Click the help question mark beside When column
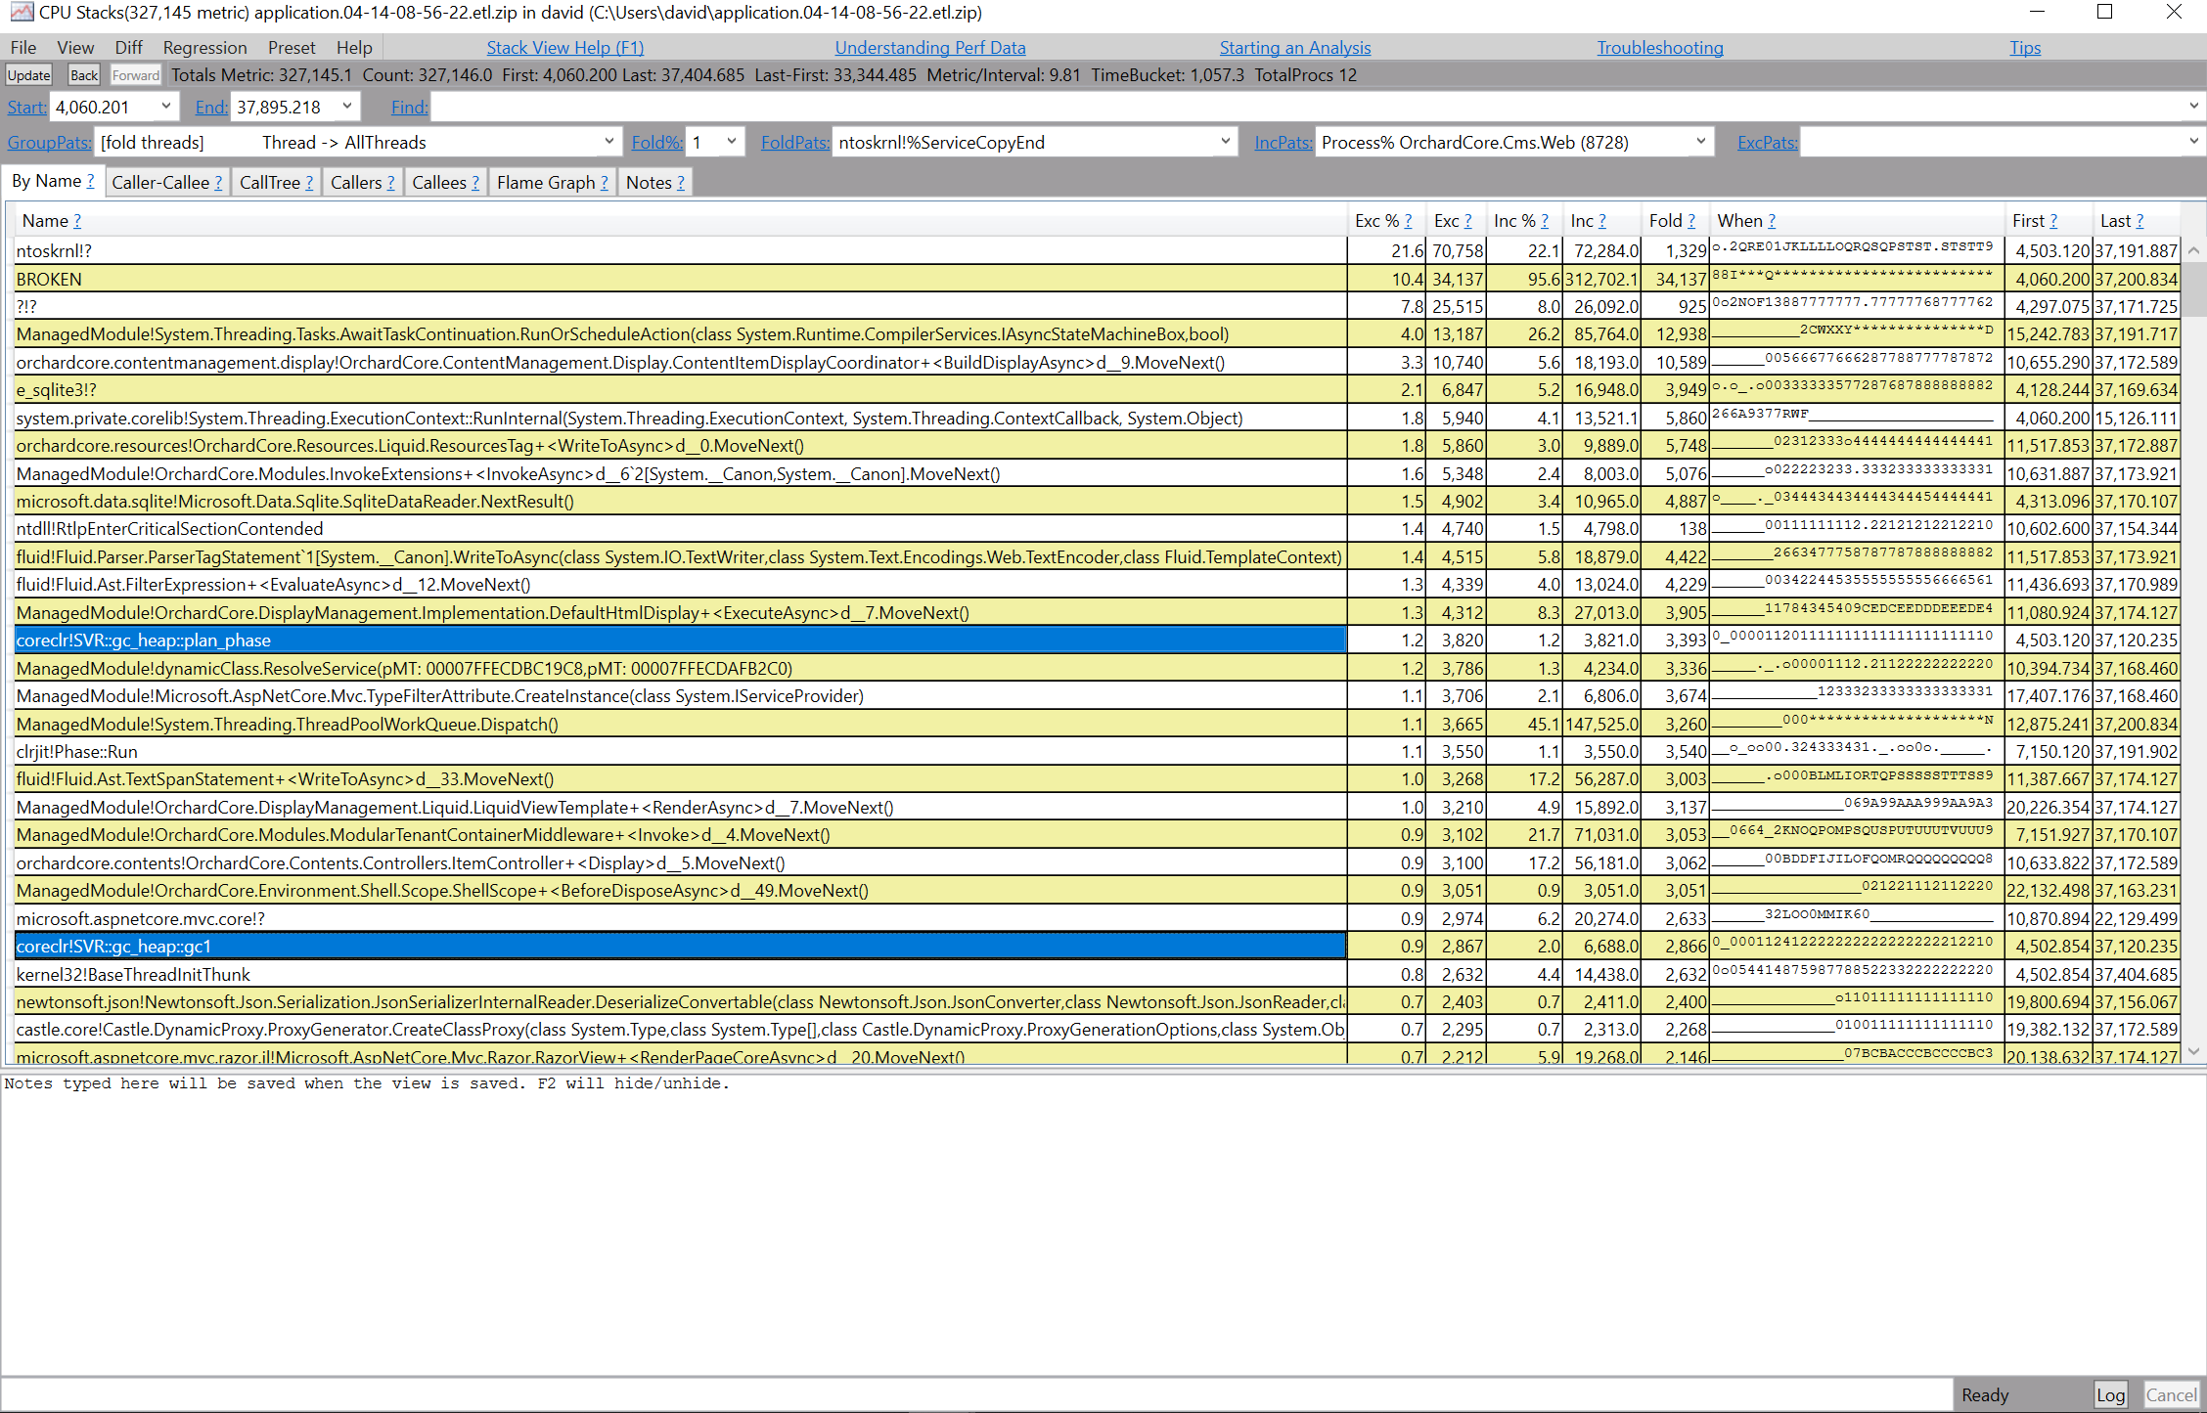This screenshot has width=2207, height=1413. click(x=1772, y=221)
